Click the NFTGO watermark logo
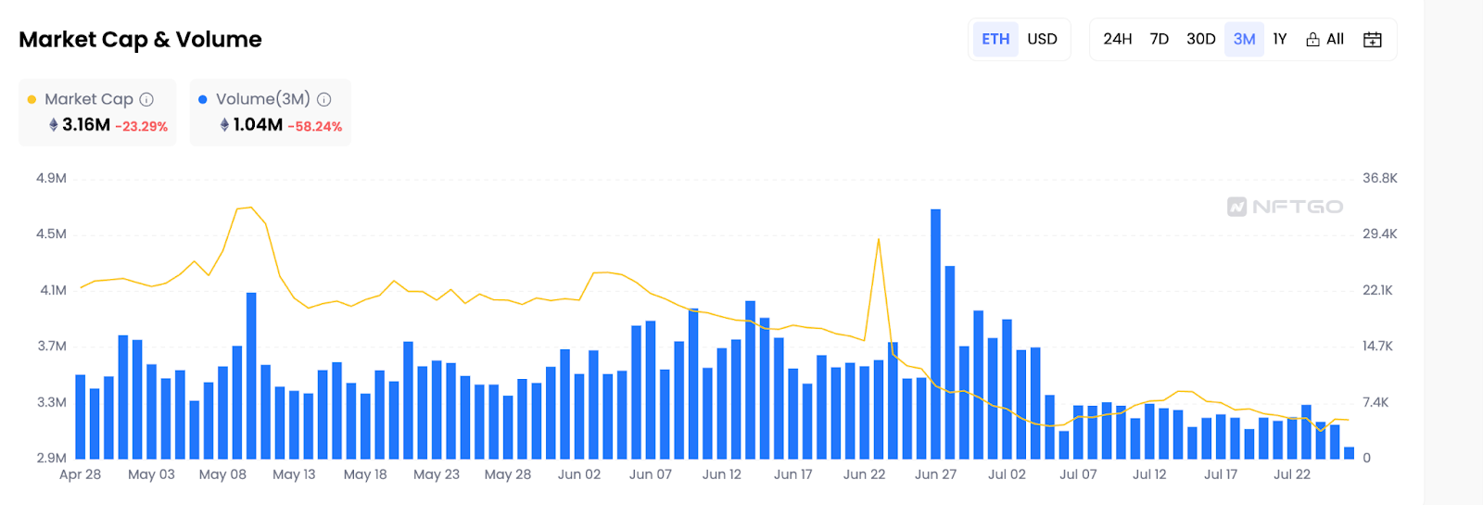 [x=1285, y=207]
